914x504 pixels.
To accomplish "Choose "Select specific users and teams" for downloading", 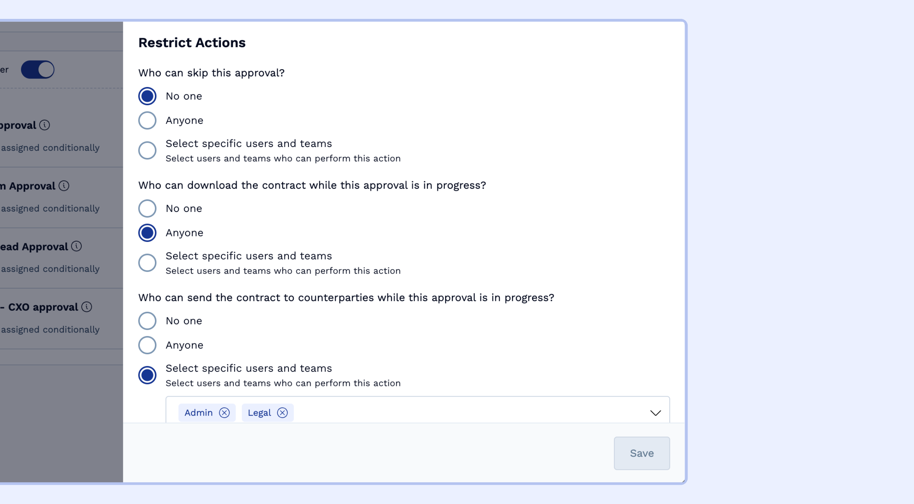I will pyautogui.click(x=147, y=263).
